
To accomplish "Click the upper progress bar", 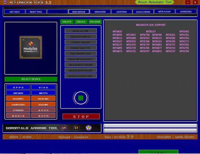I will tap(150, 126).
